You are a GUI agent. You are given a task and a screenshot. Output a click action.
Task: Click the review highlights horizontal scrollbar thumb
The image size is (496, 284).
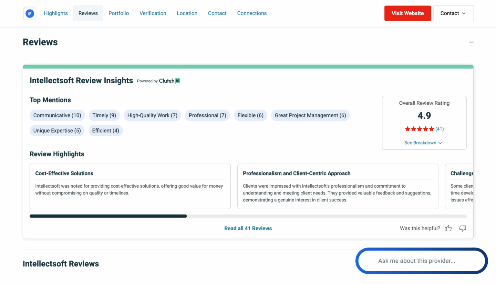pos(108,216)
